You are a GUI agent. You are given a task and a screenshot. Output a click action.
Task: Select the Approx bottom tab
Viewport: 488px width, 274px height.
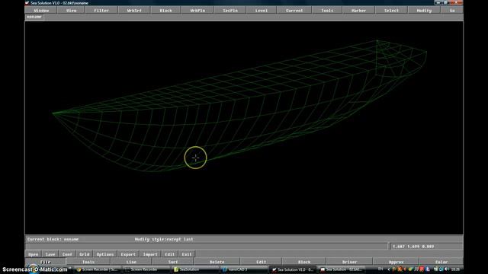pyautogui.click(x=396, y=262)
